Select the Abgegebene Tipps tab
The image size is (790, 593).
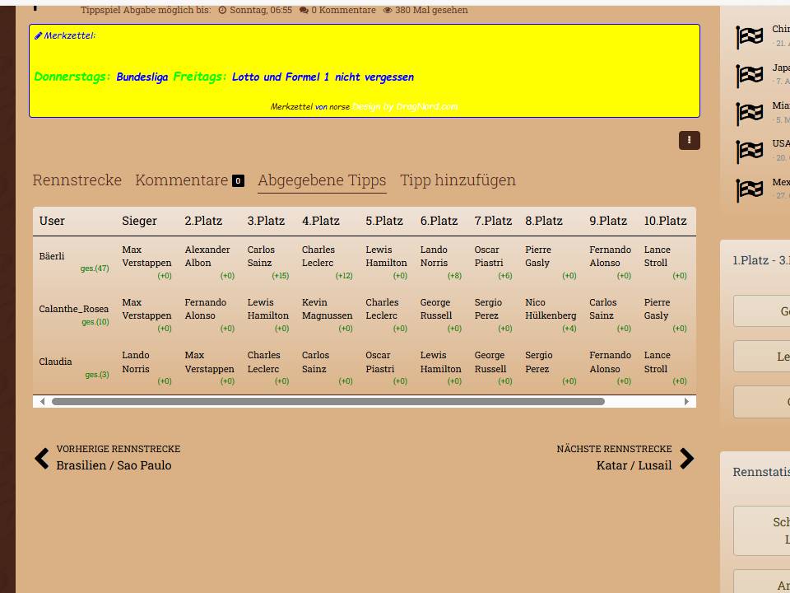pos(322,180)
